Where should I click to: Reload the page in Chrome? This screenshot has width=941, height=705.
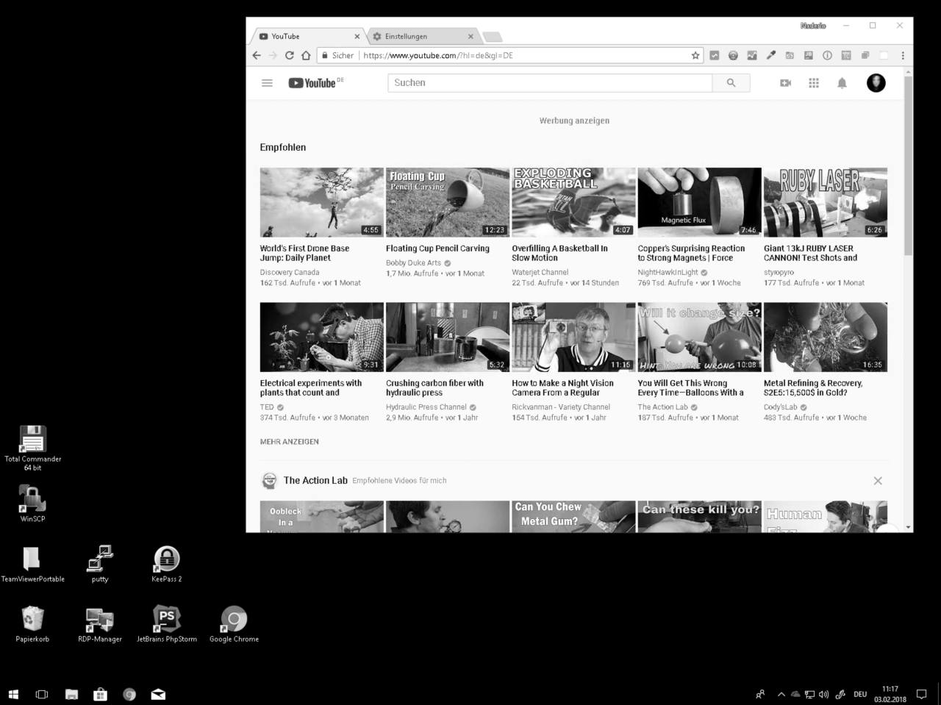coord(290,55)
